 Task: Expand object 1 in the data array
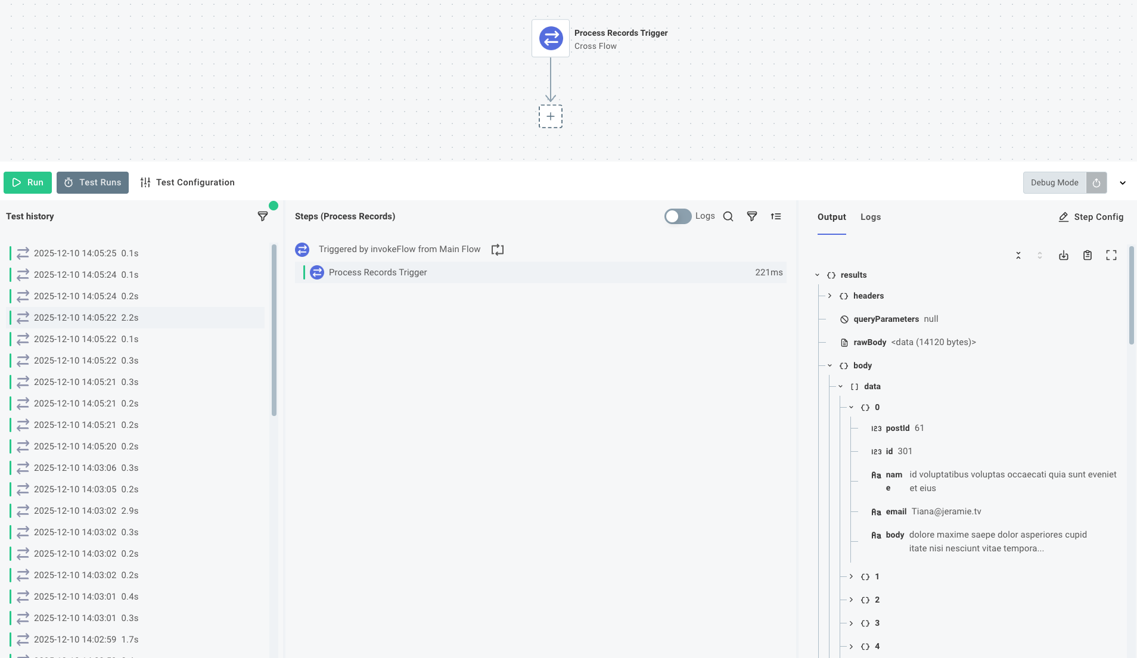tap(851, 576)
